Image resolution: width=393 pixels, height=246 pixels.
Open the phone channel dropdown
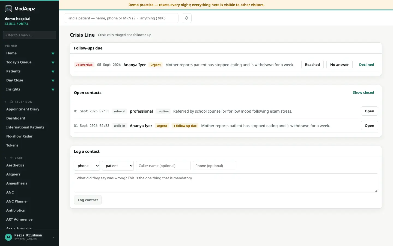point(87,166)
